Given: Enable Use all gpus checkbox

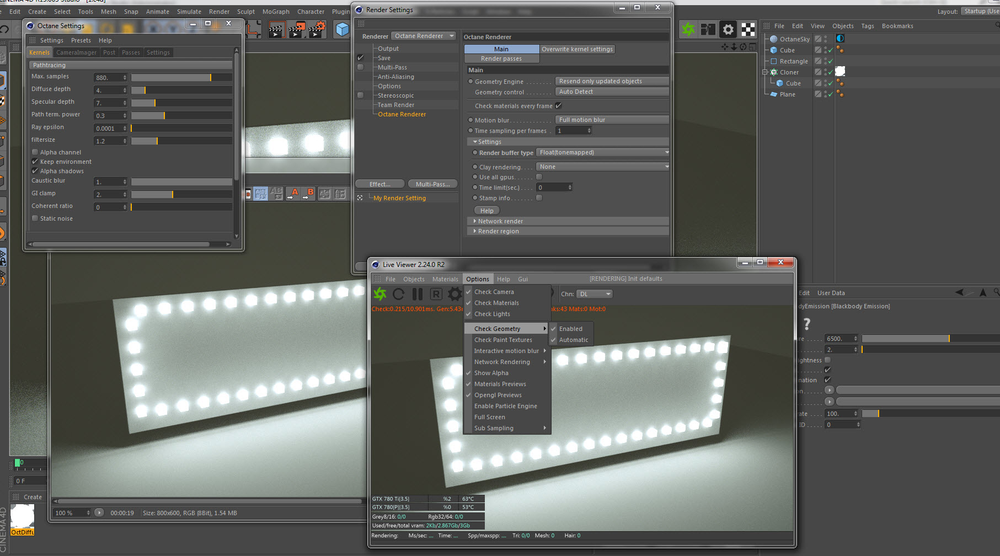Looking at the screenshot, I should pyautogui.click(x=539, y=177).
